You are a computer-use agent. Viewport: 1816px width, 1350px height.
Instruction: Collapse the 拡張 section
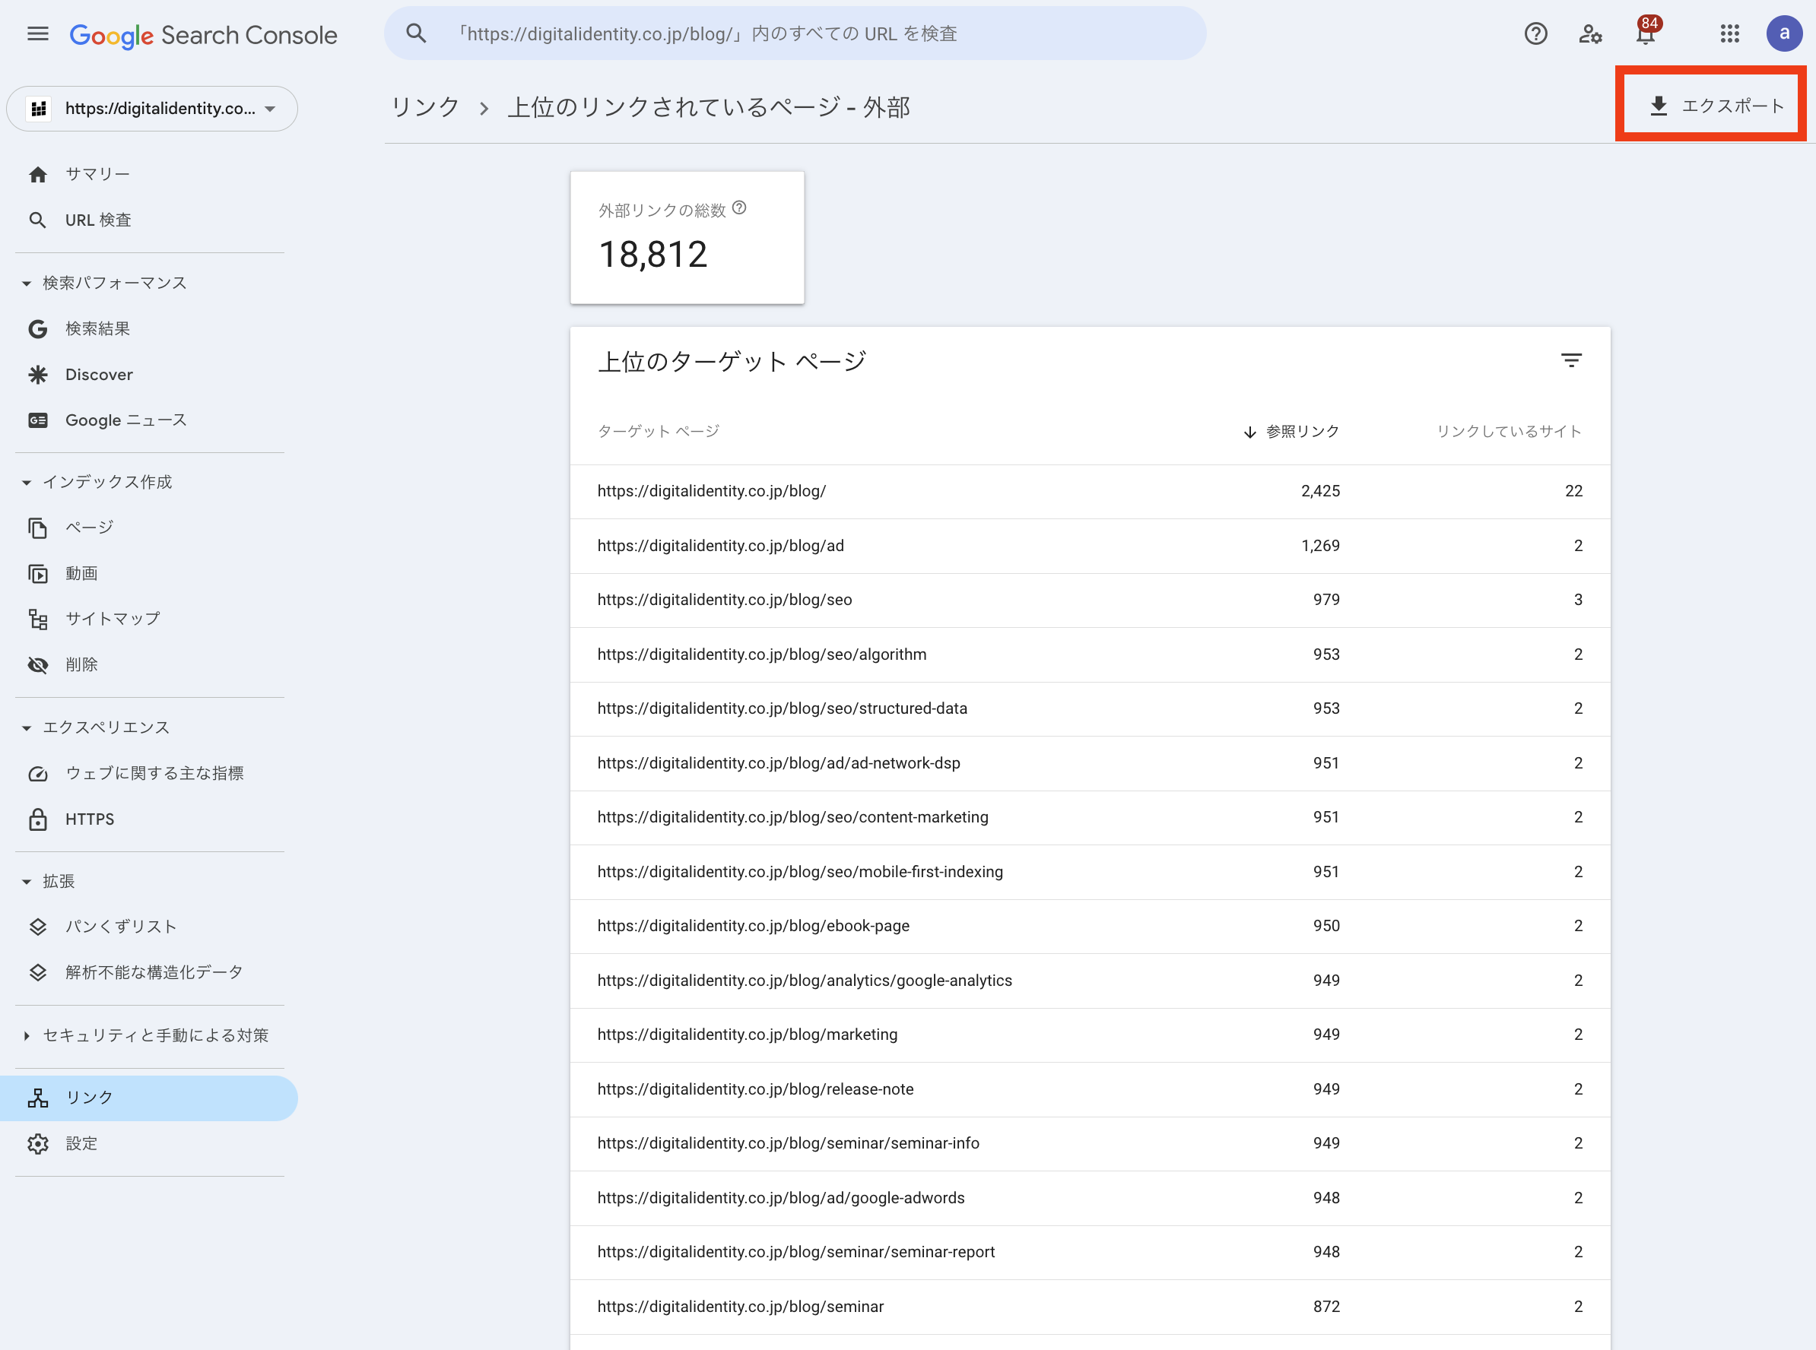[26, 882]
